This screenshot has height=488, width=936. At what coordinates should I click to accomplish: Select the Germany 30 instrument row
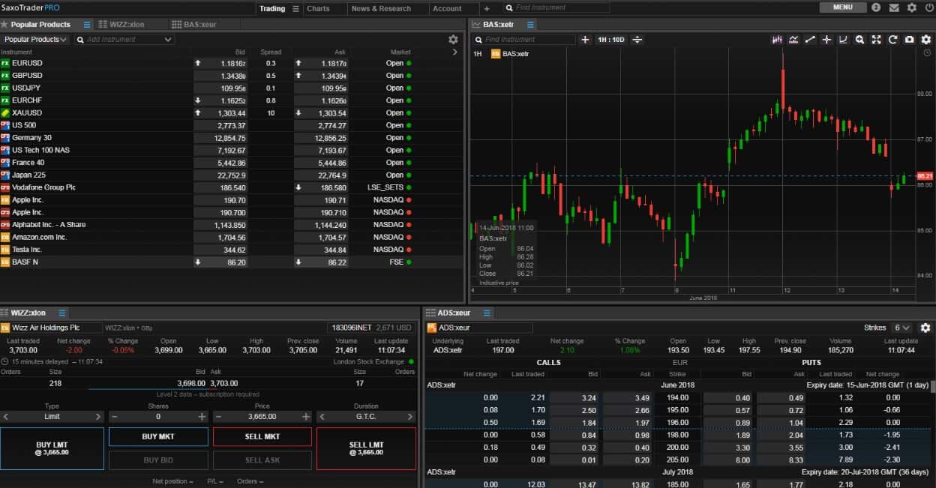pos(232,138)
